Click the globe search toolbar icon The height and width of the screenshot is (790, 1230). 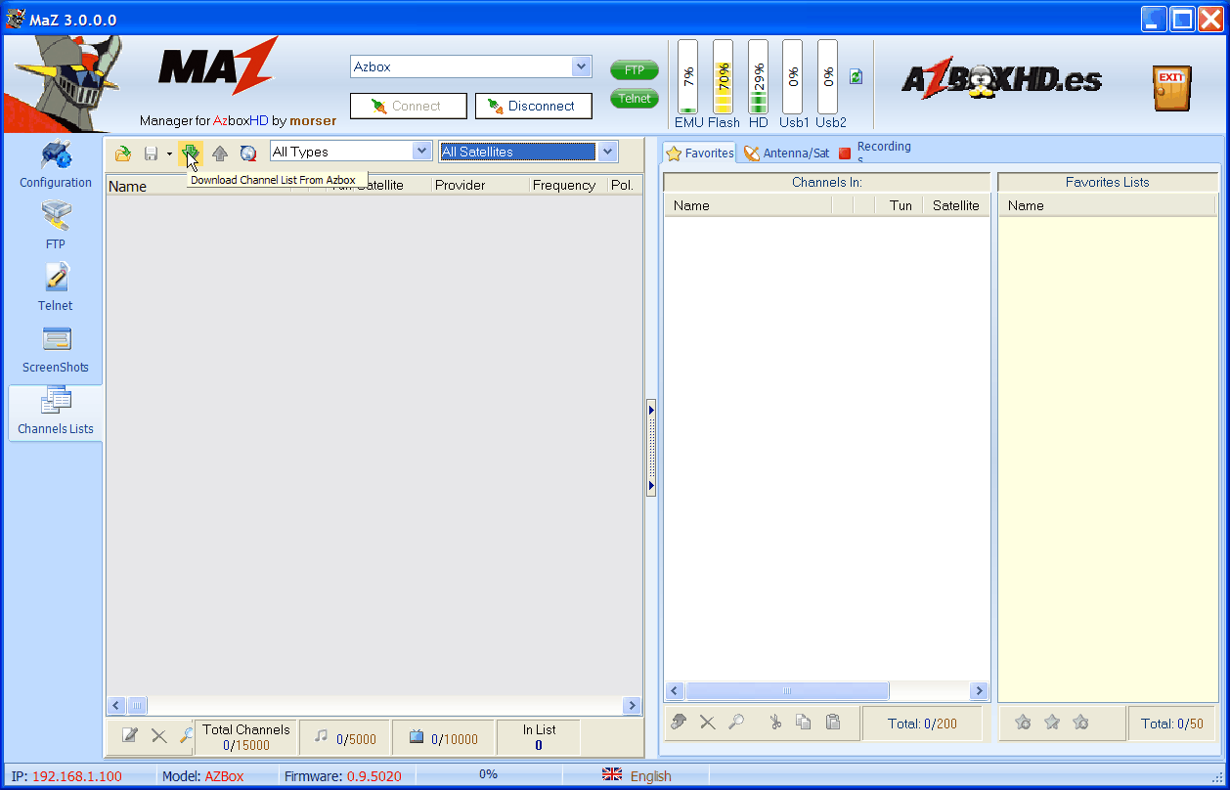[248, 153]
